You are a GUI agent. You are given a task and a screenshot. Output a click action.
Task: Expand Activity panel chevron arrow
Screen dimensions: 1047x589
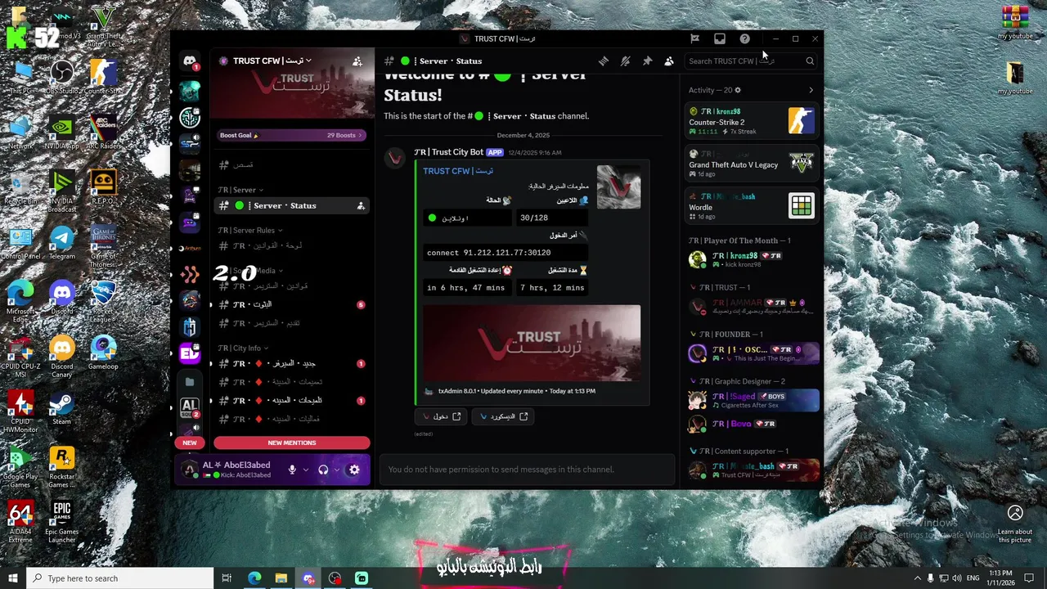(x=811, y=90)
